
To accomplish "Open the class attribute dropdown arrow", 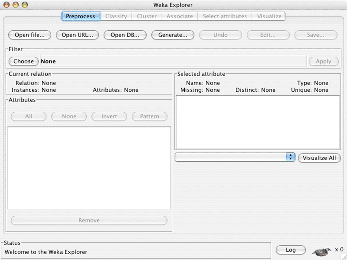I will click(291, 157).
